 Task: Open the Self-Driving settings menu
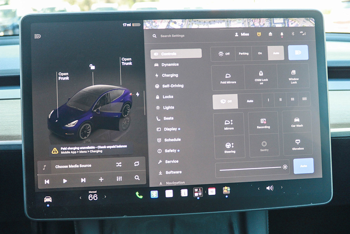click(x=169, y=86)
